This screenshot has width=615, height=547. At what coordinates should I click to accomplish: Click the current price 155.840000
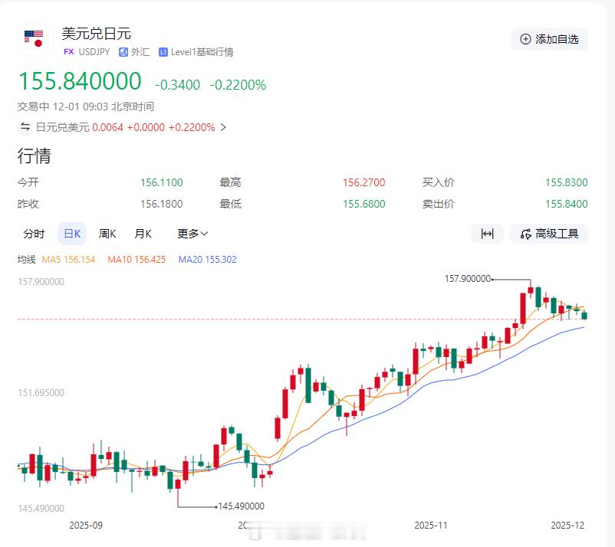coord(80,81)
